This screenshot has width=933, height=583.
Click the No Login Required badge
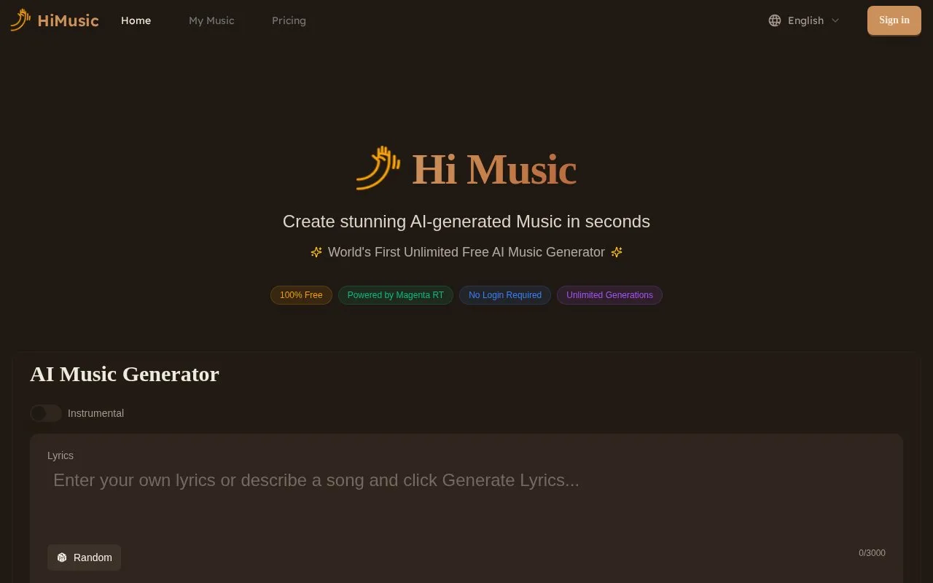(x=505, y=295)
